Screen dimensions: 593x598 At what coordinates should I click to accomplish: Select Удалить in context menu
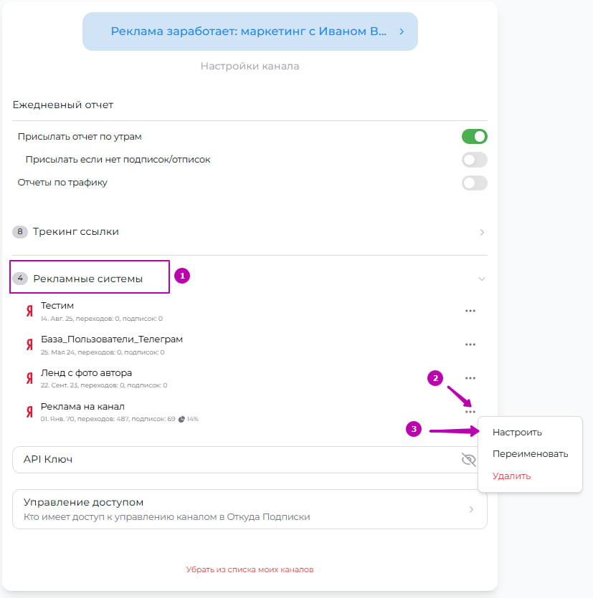511,476
